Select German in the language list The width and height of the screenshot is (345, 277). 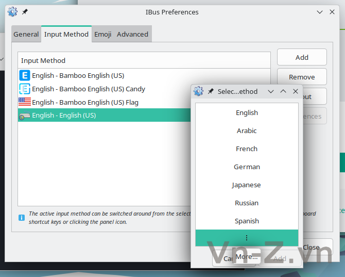tap(247, 167)
